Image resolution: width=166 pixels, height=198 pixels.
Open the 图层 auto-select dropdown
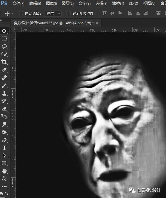pyautogui.click(x=53, y=13)
